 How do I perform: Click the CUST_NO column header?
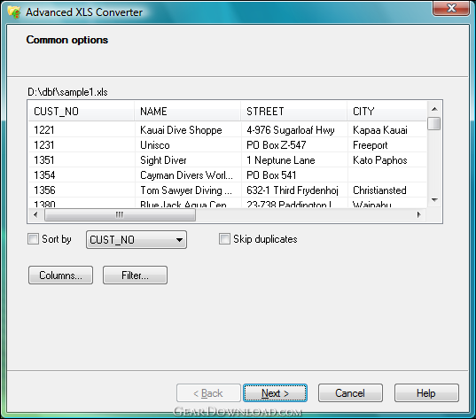81,112
